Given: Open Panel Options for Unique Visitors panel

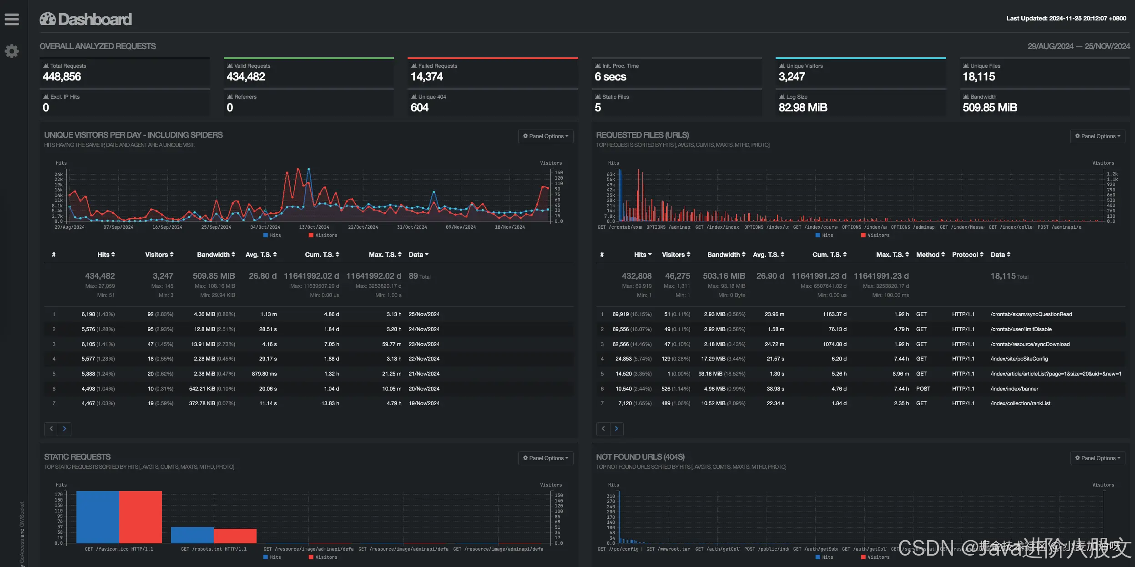Looking at the screenshot, I should [545, 136].
